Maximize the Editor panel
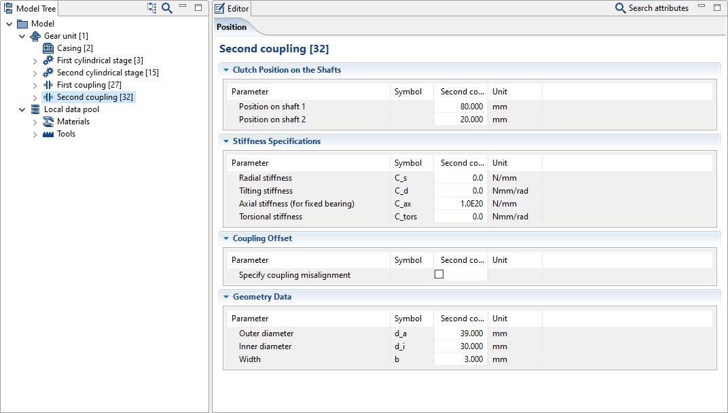 [x=717, y=7]
